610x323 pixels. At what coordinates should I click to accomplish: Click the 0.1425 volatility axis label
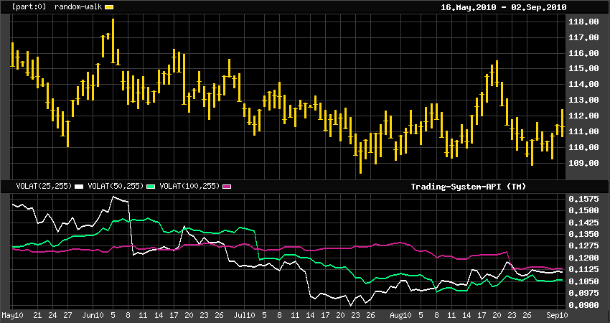click(x=583, y=223)
